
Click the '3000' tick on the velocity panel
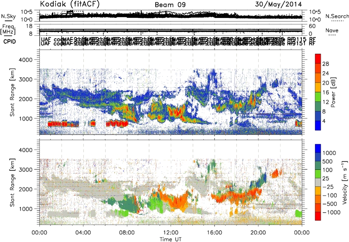coord(26,169)
